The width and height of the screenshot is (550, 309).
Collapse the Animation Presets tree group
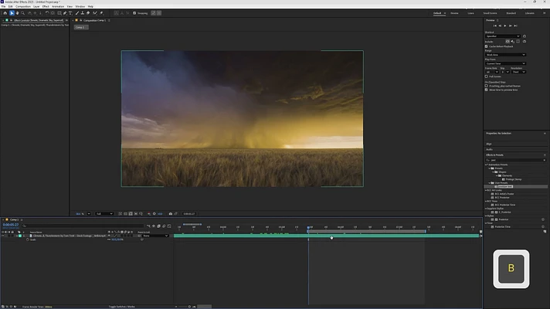point(486,165)
